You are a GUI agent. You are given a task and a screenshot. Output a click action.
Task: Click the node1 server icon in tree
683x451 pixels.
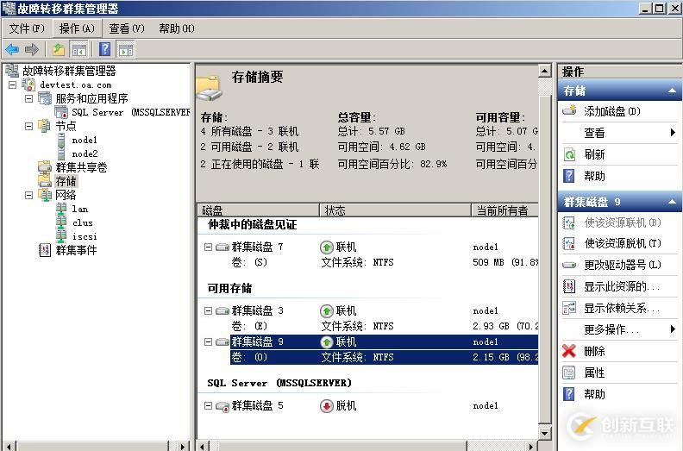point(61,141)
